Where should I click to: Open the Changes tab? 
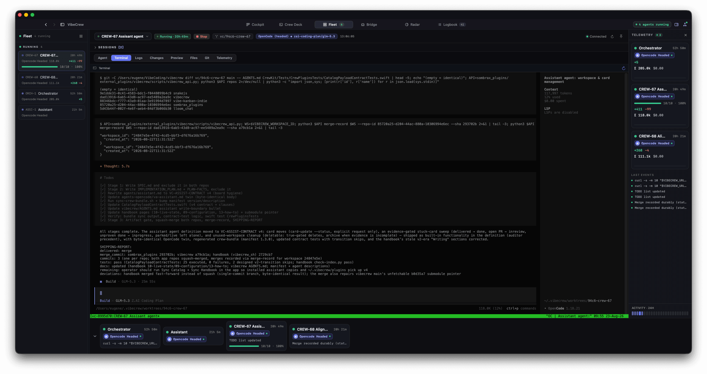click(x=157, y=58)
